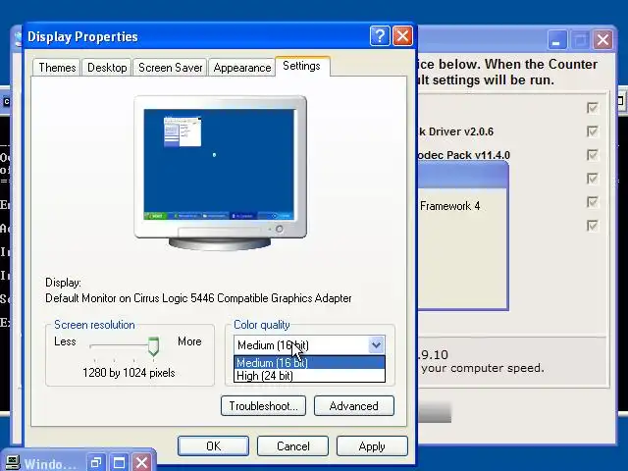Viewport: 628px width, 471px height.
Task: Open the Troubleshoot dialog
Action: click(263, 405)
